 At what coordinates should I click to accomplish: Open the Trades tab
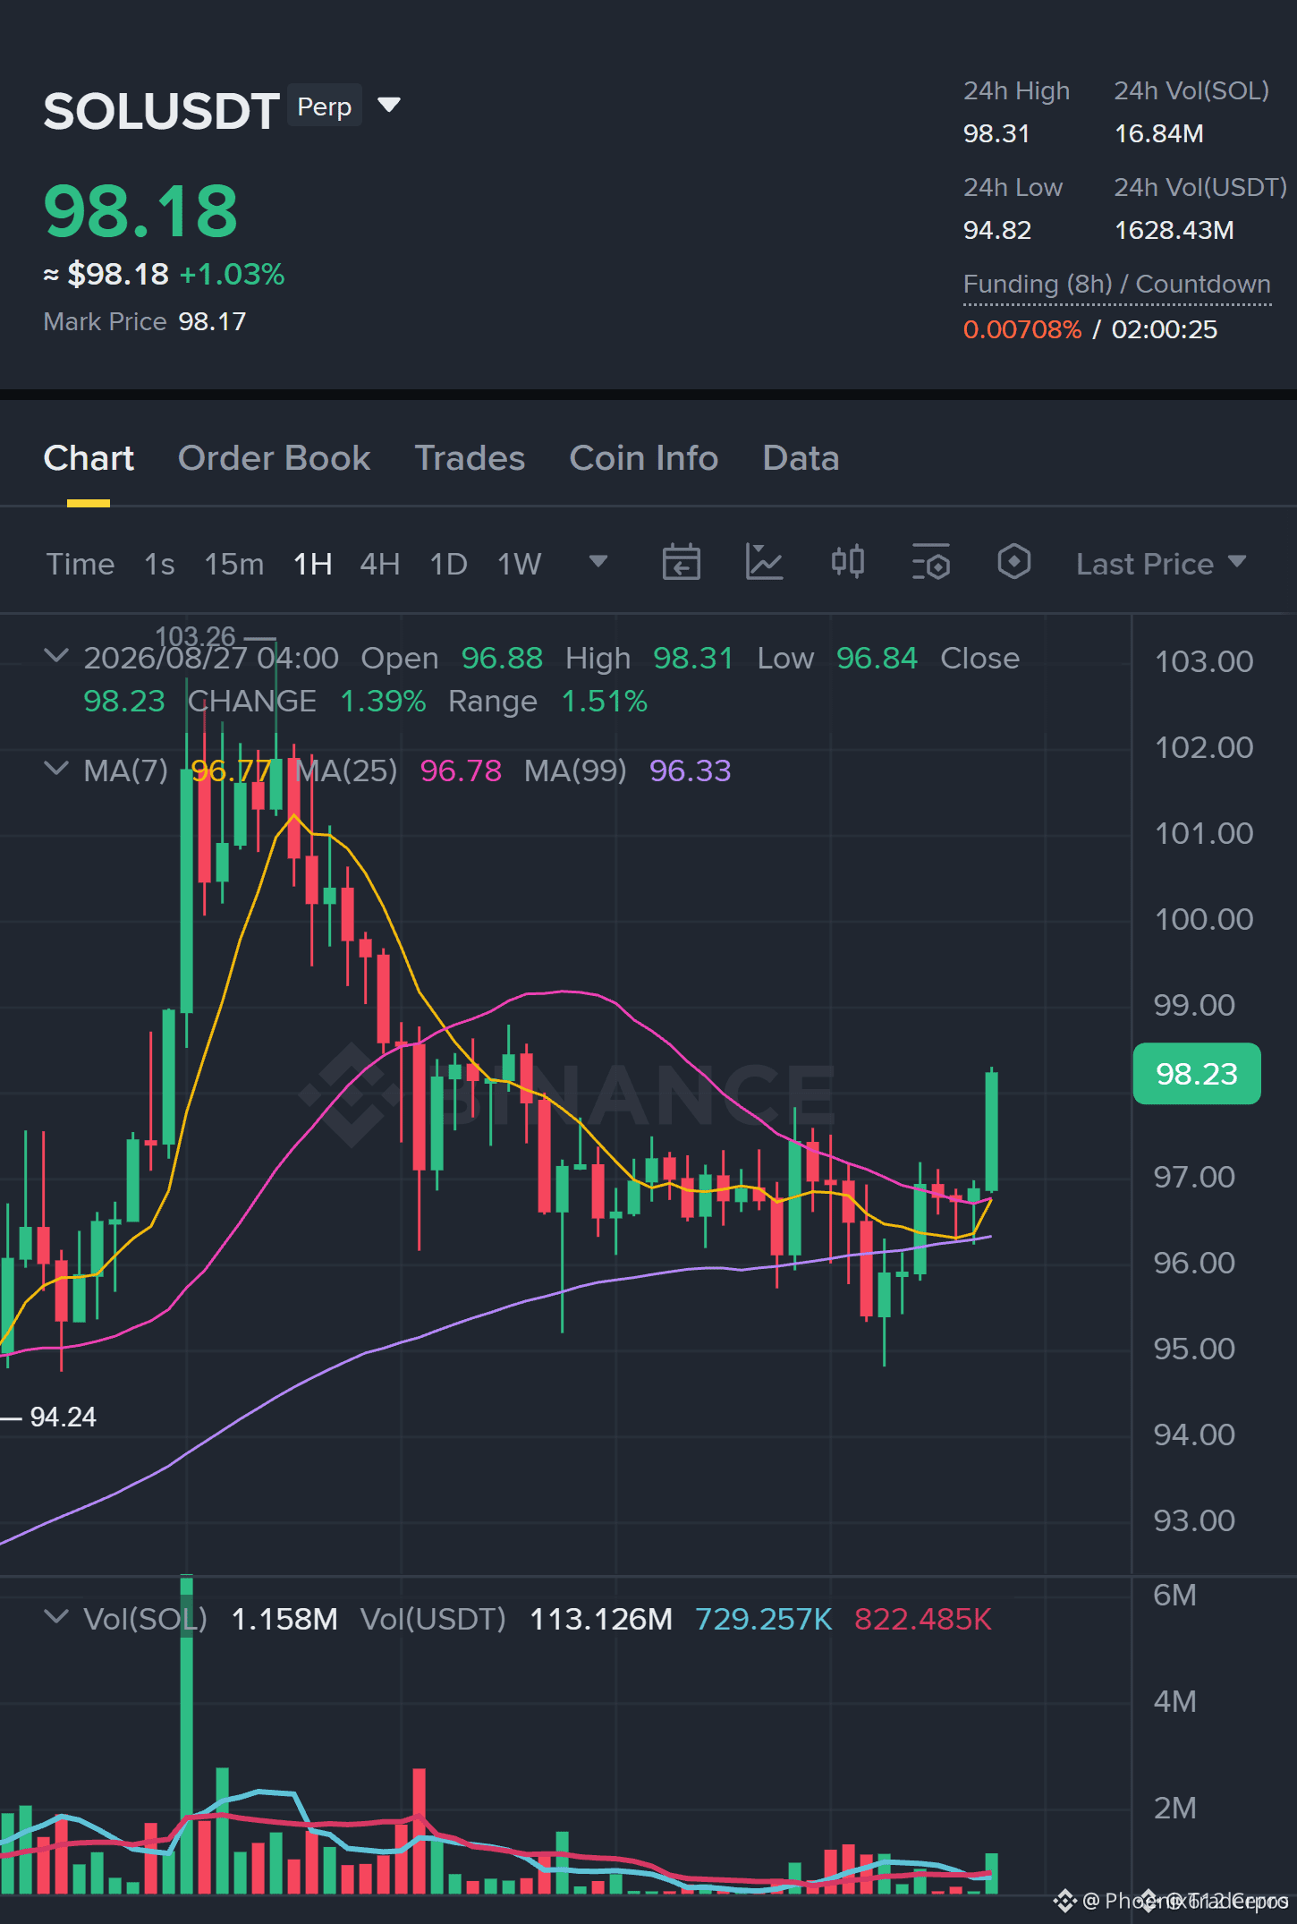(470, 458)
